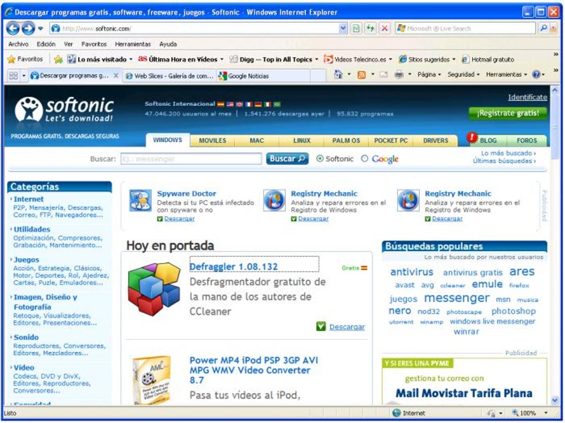This screenshot has width=565, height=423.
Task: Expand the Última Hora en Vídeos dropdown
Action: (x=222, y=59)
